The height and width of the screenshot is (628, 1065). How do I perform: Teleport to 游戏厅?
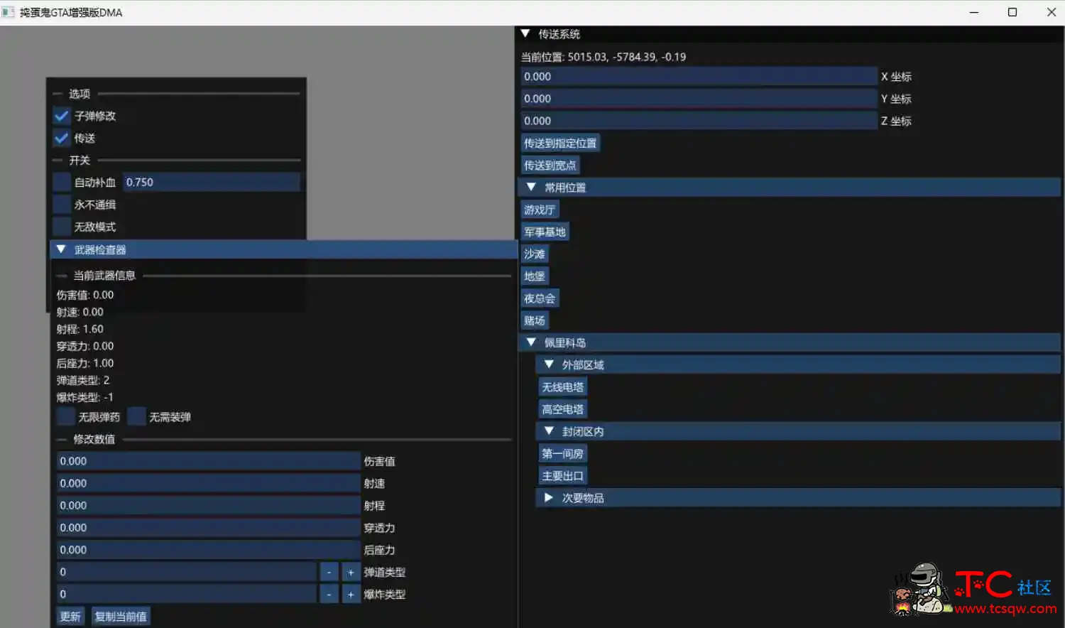tap(540, 210)
